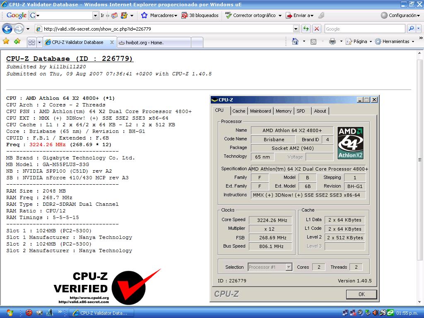The image size is (424, 318).
Task: Click the magnifier search icon beside Google box
Action: (411, 29)
